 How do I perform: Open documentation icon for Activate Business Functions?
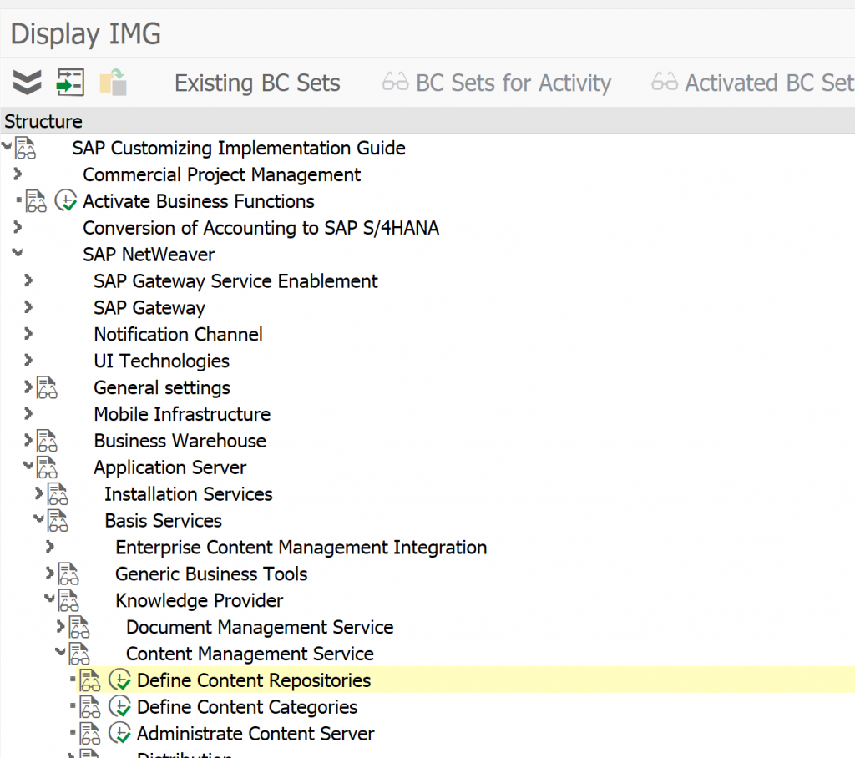[x=36, y=201]
